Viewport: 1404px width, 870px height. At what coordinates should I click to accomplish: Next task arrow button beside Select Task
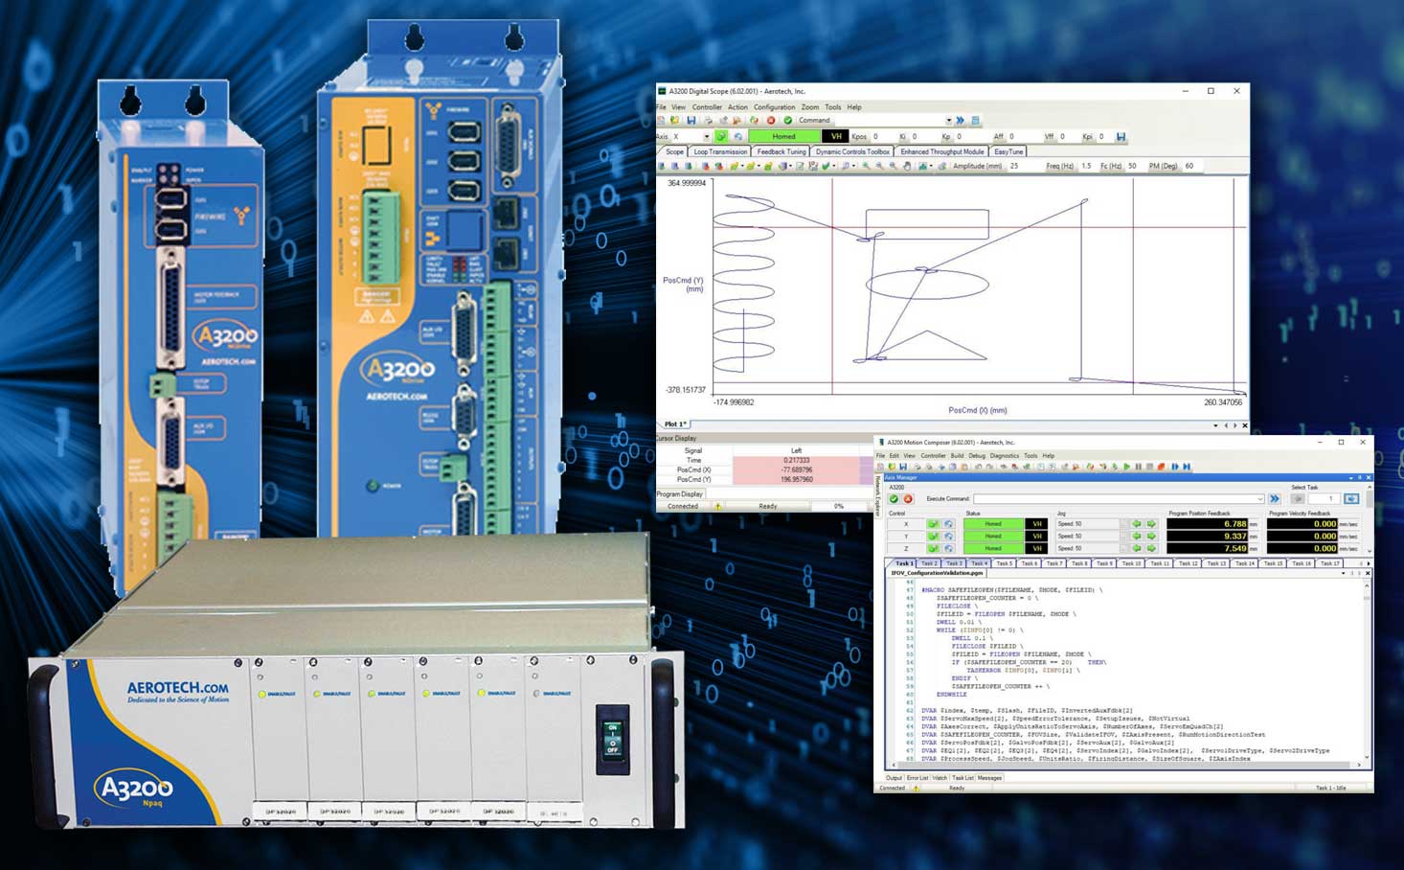pyautogui.click(x=1351, y=499)
